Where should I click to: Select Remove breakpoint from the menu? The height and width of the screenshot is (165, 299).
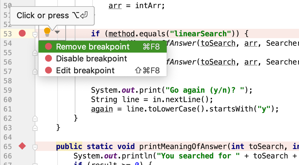[x=102, y=47]
